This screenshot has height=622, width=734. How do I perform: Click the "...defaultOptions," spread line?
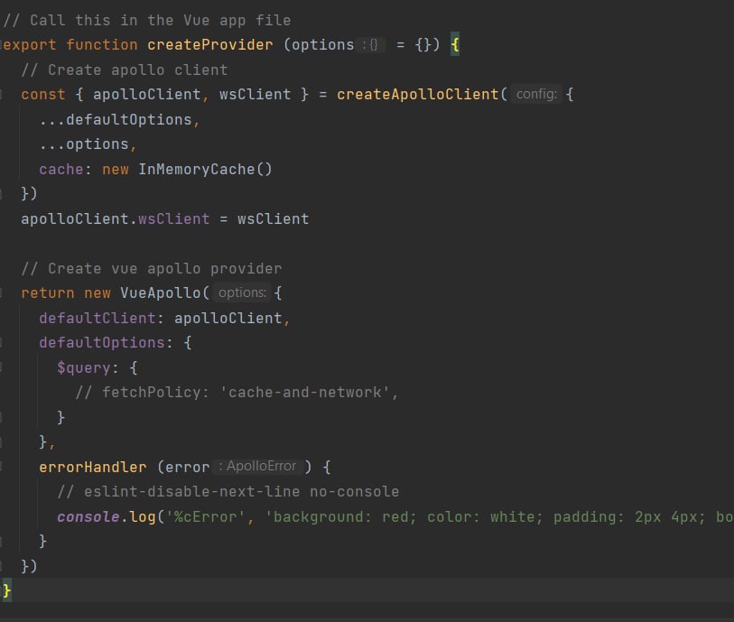point(119,120)
